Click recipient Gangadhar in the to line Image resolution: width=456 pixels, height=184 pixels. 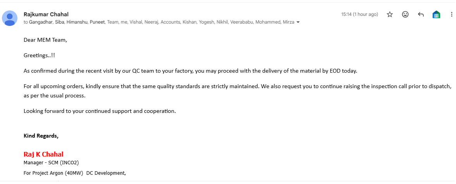[41, 22]
